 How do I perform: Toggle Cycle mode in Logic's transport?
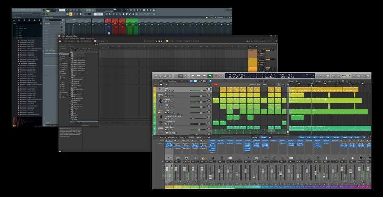pyautogui.click(x=221, y=76)
